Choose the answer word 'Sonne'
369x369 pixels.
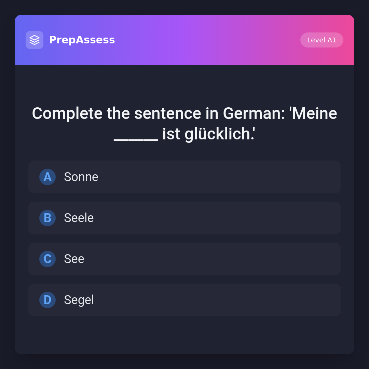[x=81, y=177]
